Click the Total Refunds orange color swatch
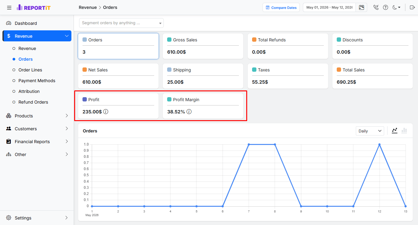Screen dimensions: 418x225 (x=254, y=40)
